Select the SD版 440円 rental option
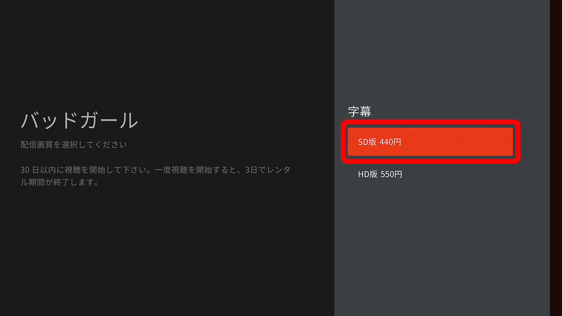Image resolution: width=562 pixels, height=316 pixels. tap(430, 142)
